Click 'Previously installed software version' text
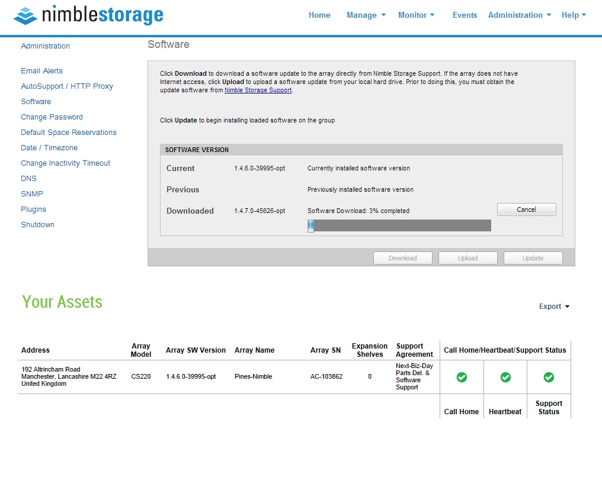 (360, 189)
